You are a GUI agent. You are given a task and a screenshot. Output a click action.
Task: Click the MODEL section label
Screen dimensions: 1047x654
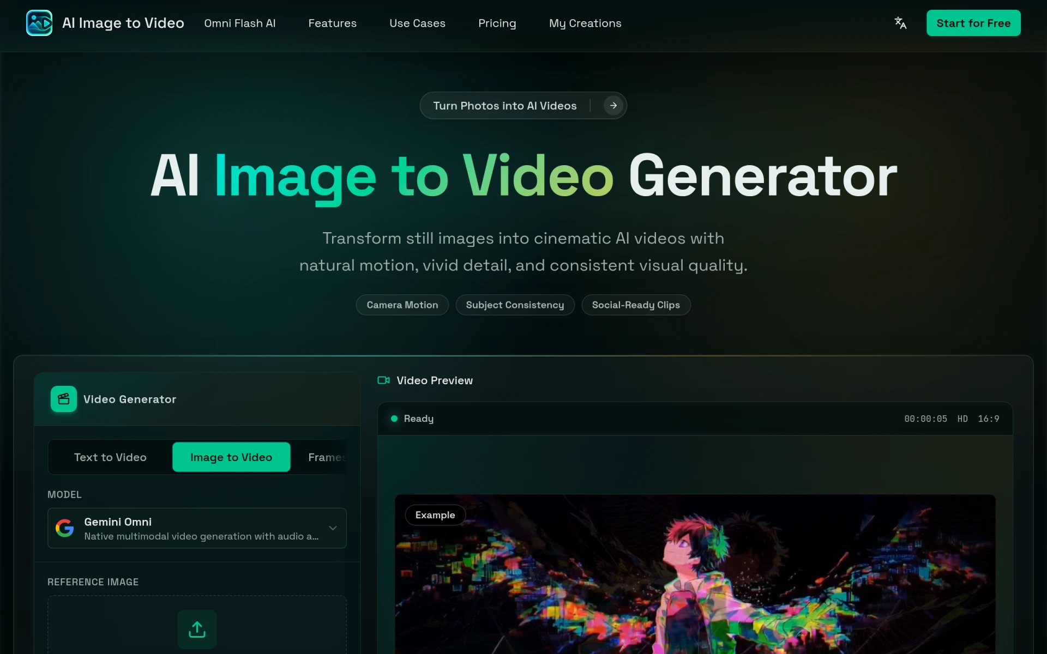tap(64, 494)
